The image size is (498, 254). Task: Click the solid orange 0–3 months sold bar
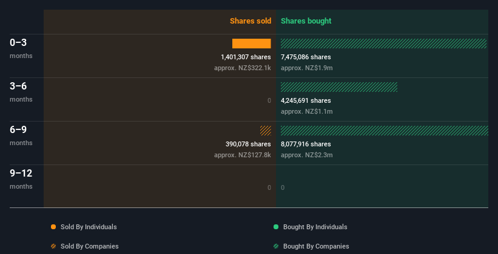pyautogui.click(x=252, y=44)
